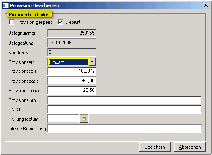Viewport: 212px width, 155px height.
Task: Focus the Prüfer text field
Action: point(124,109)
